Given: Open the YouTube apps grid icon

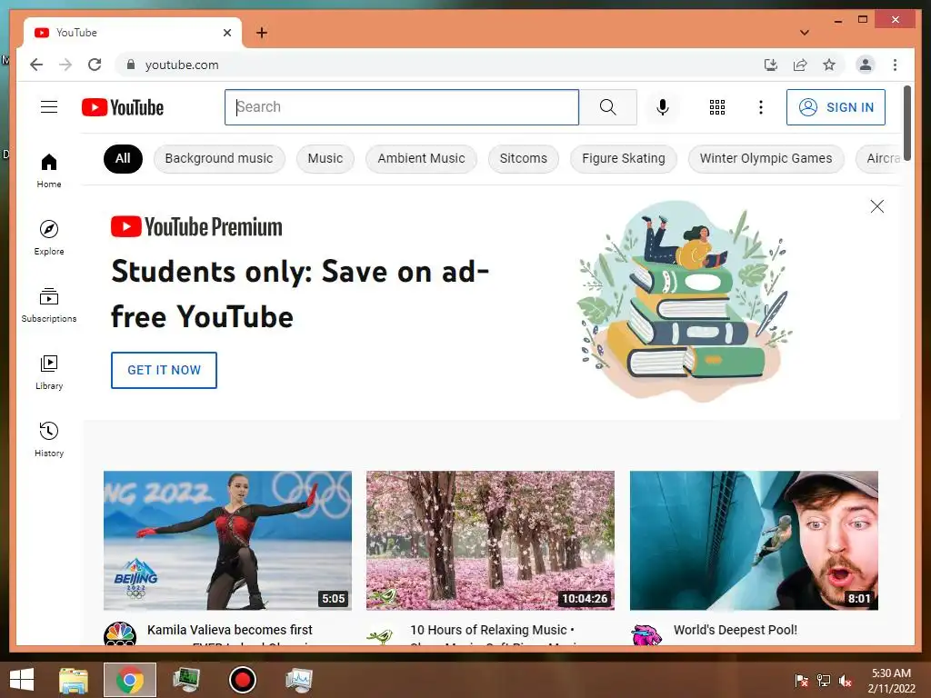Looking at the screenshot, I should pos(716,107).
